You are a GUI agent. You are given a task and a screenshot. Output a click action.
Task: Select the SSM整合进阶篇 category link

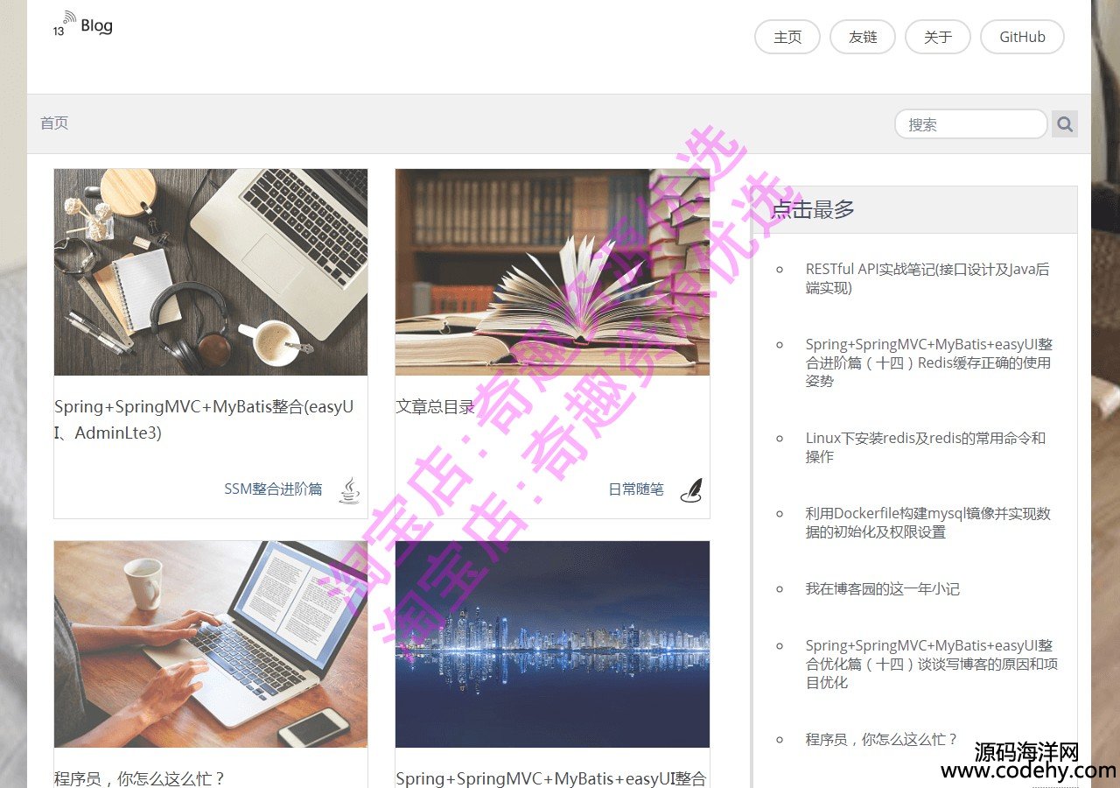(x=273, y=489)
